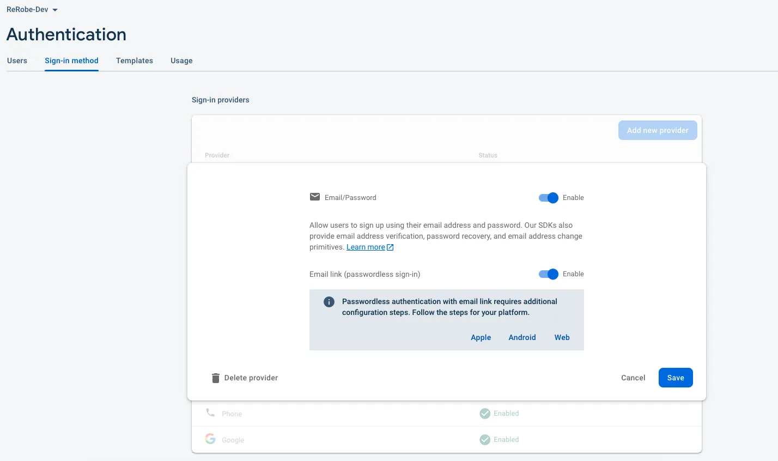Click the Google provider logo
778x461 pixels.
click(210, 439)
